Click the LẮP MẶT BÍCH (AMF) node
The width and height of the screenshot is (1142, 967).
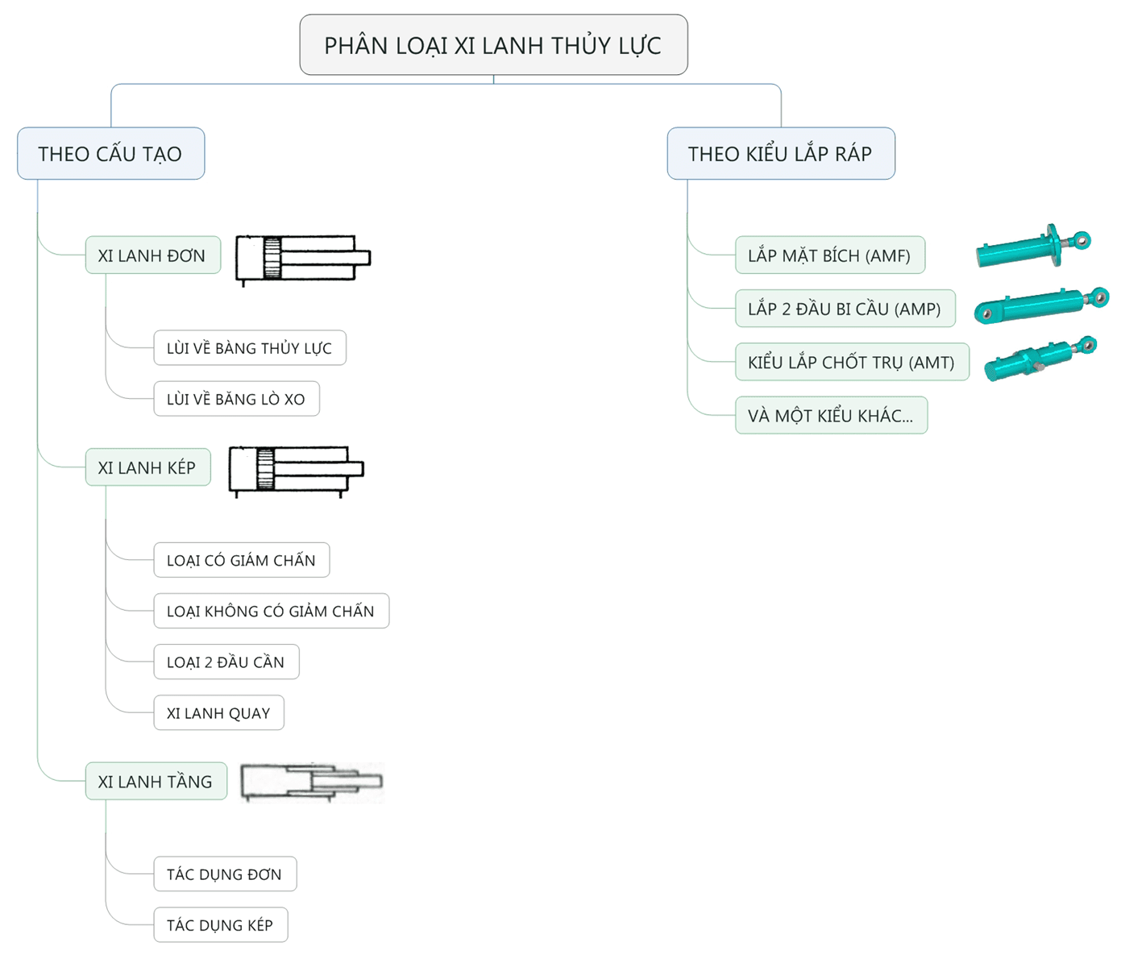coord(829,255)
